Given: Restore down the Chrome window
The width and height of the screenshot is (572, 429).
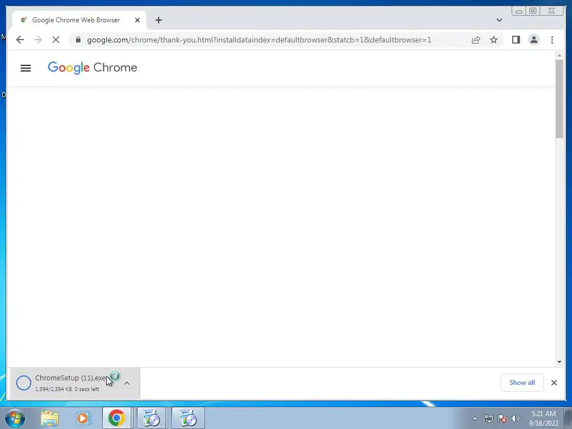Looking at the screenshot, I should click(533, 11).
